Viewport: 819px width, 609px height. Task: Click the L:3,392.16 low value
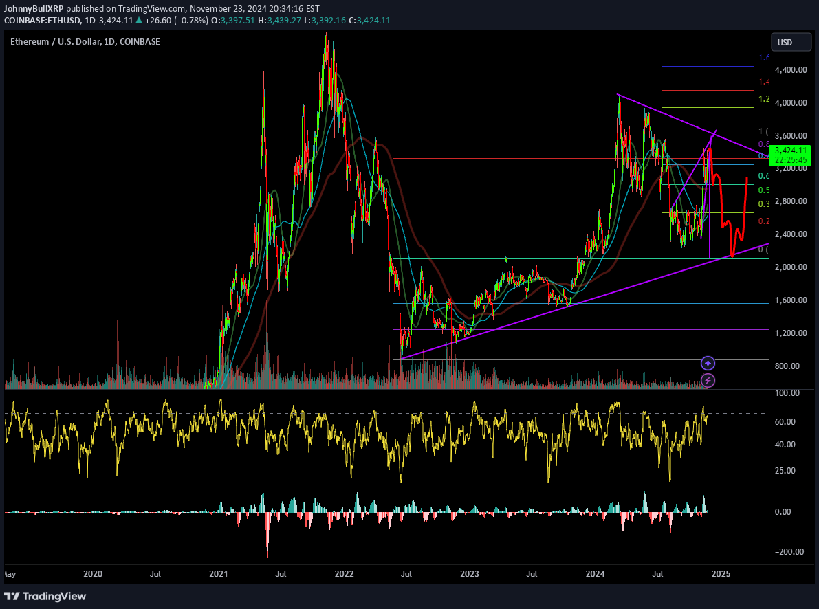(325, 21)
